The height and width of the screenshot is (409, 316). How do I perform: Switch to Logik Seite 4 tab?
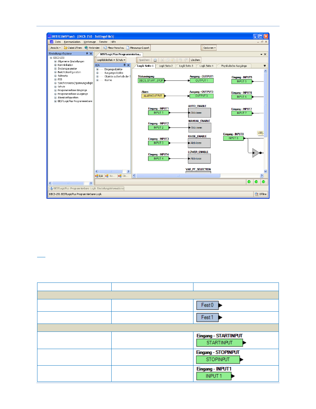point(206,66)
